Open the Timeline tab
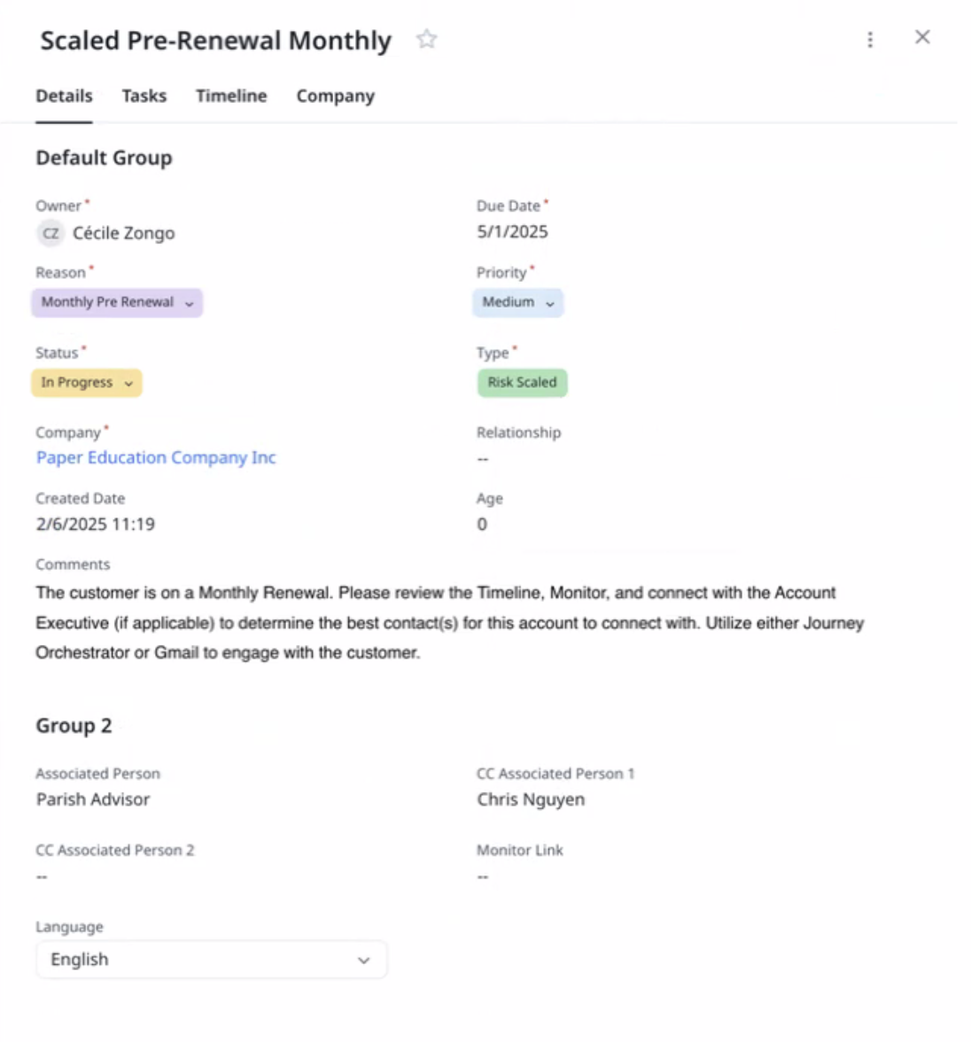The image size is (971, 1042). tap(231, 96)
